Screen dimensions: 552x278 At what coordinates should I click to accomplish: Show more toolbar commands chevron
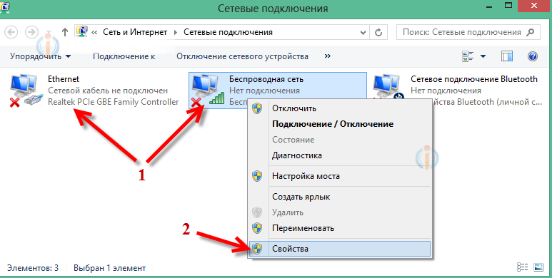pyautogui.click(x=327, y=56)
